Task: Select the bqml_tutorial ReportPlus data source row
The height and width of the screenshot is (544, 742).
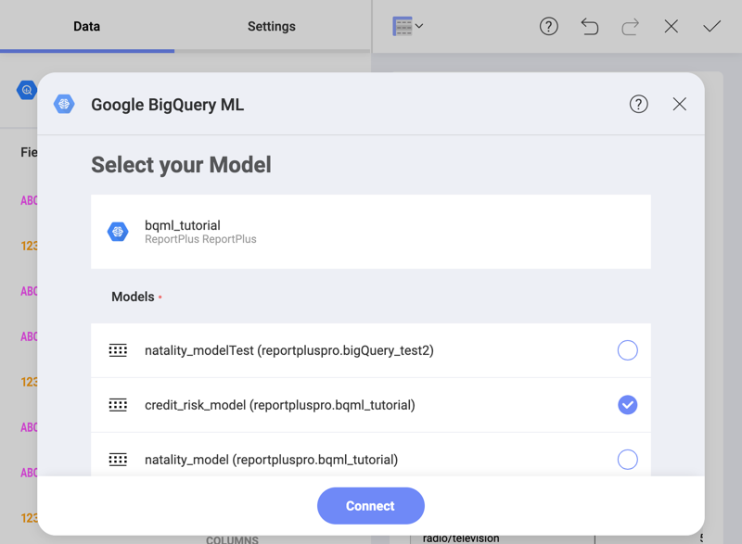Action: (x=371, y=232)
